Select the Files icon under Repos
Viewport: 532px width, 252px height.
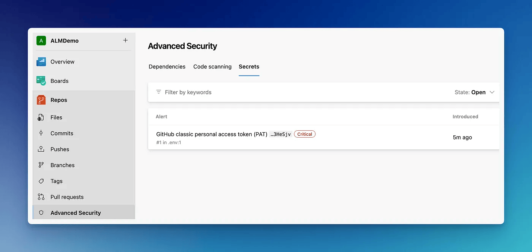[41, 117]
